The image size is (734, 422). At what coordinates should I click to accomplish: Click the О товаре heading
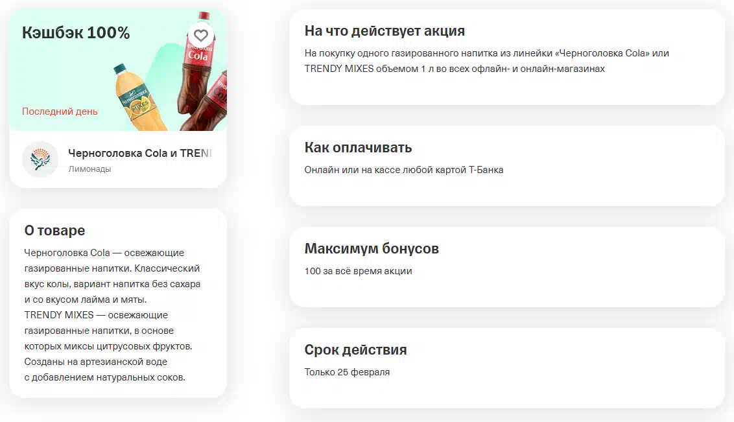[54, 230]
